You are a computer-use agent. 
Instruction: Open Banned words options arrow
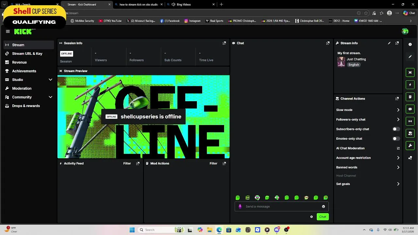pyautogui.click(x=398, y=167)
